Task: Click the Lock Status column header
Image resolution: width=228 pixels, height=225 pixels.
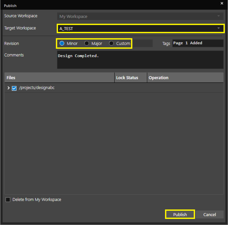Action: click(131, 78)
